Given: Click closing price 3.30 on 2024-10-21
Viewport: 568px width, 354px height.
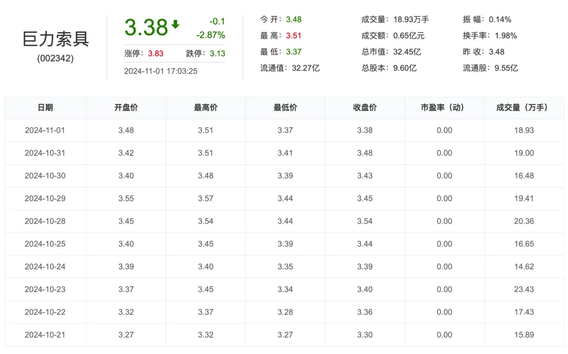Looking at the screenshot, I should [365, 335].
